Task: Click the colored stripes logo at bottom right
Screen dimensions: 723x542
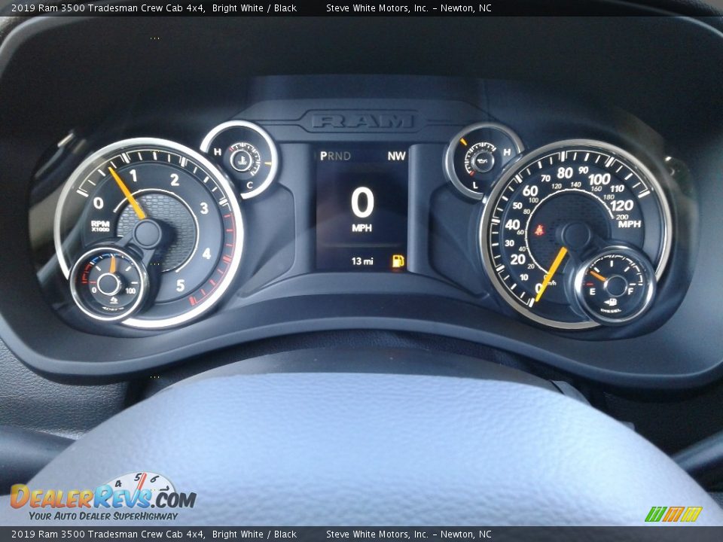Action: tap(673, 514)
